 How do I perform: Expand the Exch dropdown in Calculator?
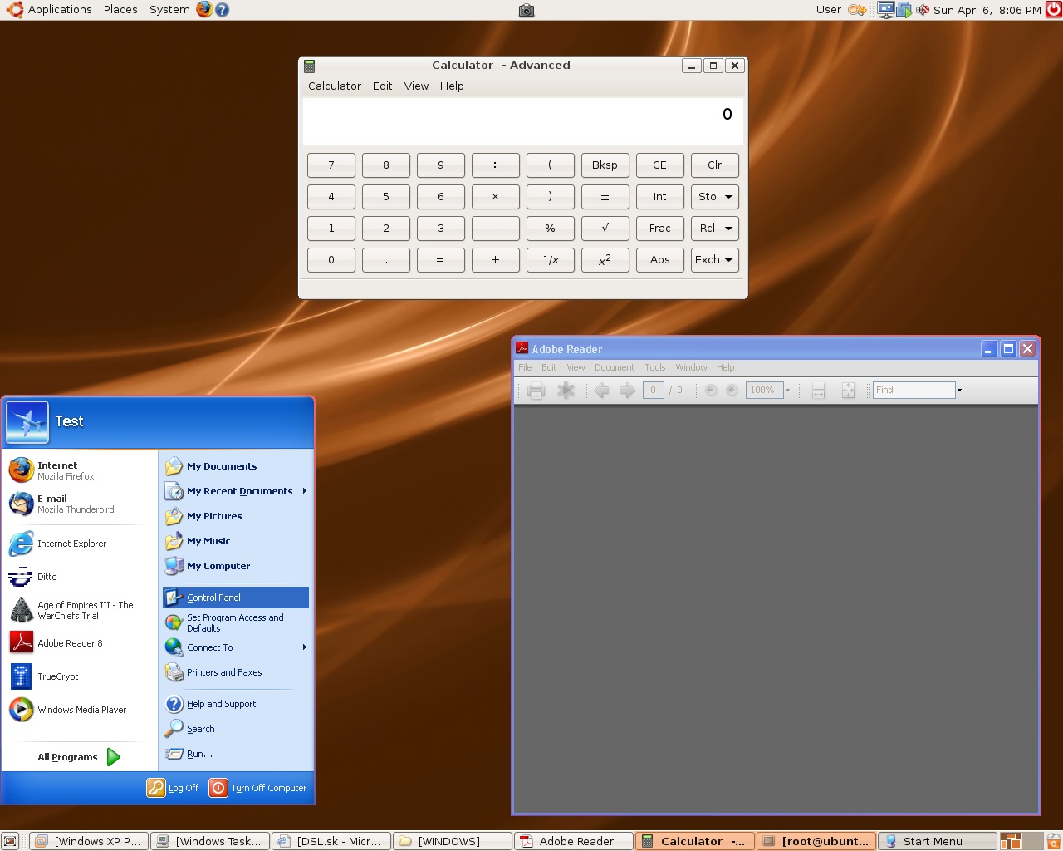[729, 260]
